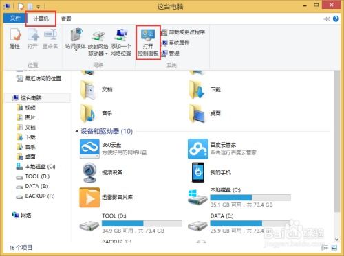
Task: Click the new folder icon in quick access toolbar
Action: (30, 6)
